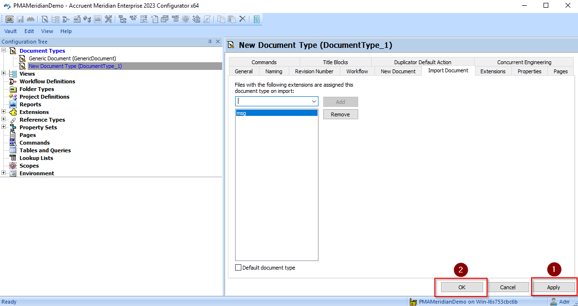The image size is (578, 306).
Task: Select the msg extension in the list
Action: [277, 113]
